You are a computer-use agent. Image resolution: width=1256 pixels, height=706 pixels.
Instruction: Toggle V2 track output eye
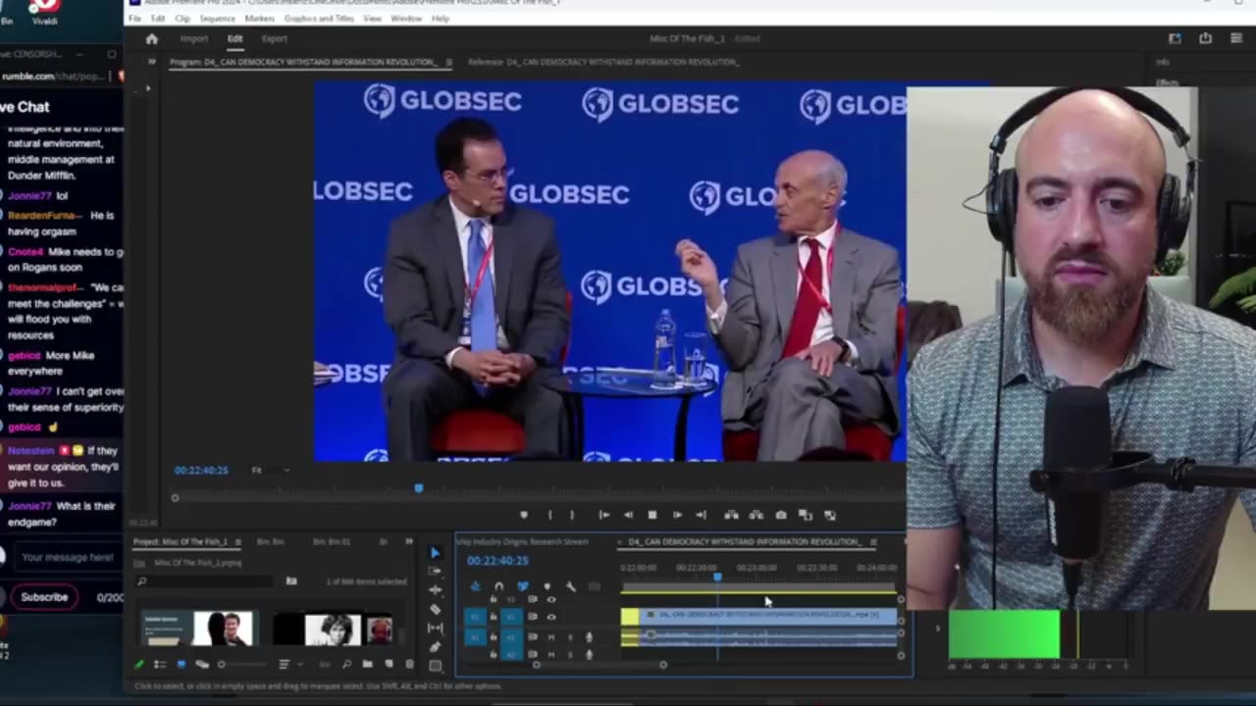coord(551,599)
